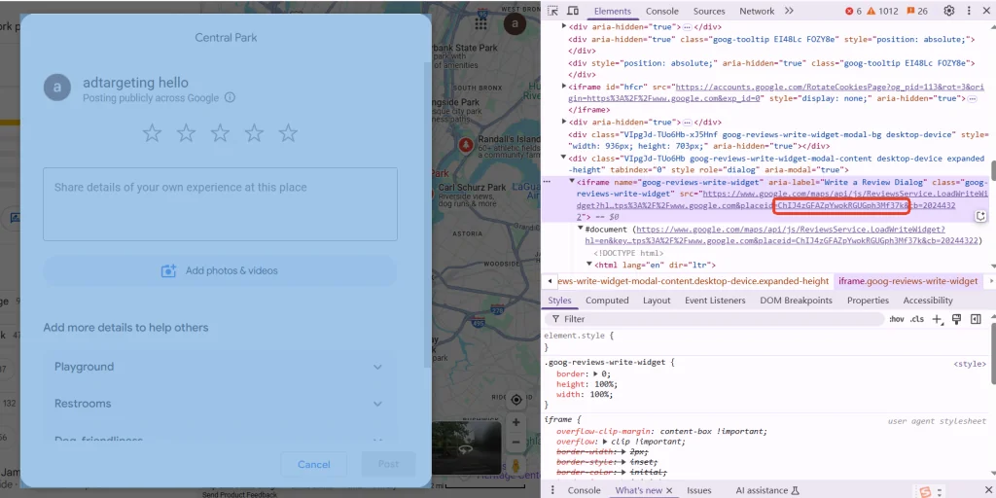Switch to the Elements tab

[x=613, y=11]
